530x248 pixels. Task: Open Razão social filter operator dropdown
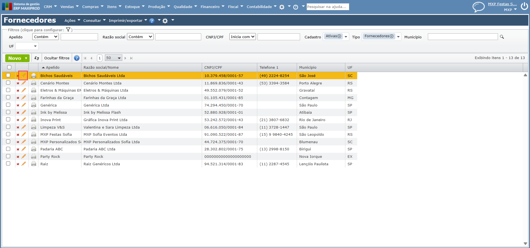coord(140,37)
